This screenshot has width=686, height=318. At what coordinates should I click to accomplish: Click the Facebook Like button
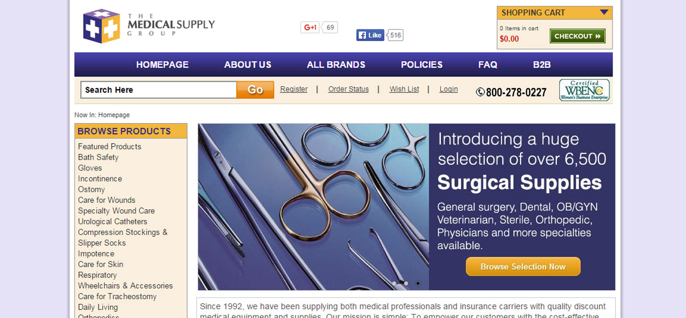click(x=370, y=35)
